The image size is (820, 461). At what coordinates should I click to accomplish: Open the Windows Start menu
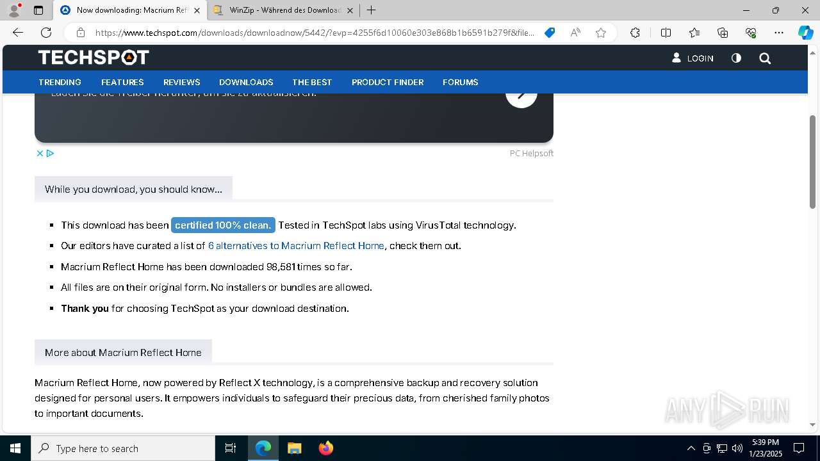coord(15,448)
